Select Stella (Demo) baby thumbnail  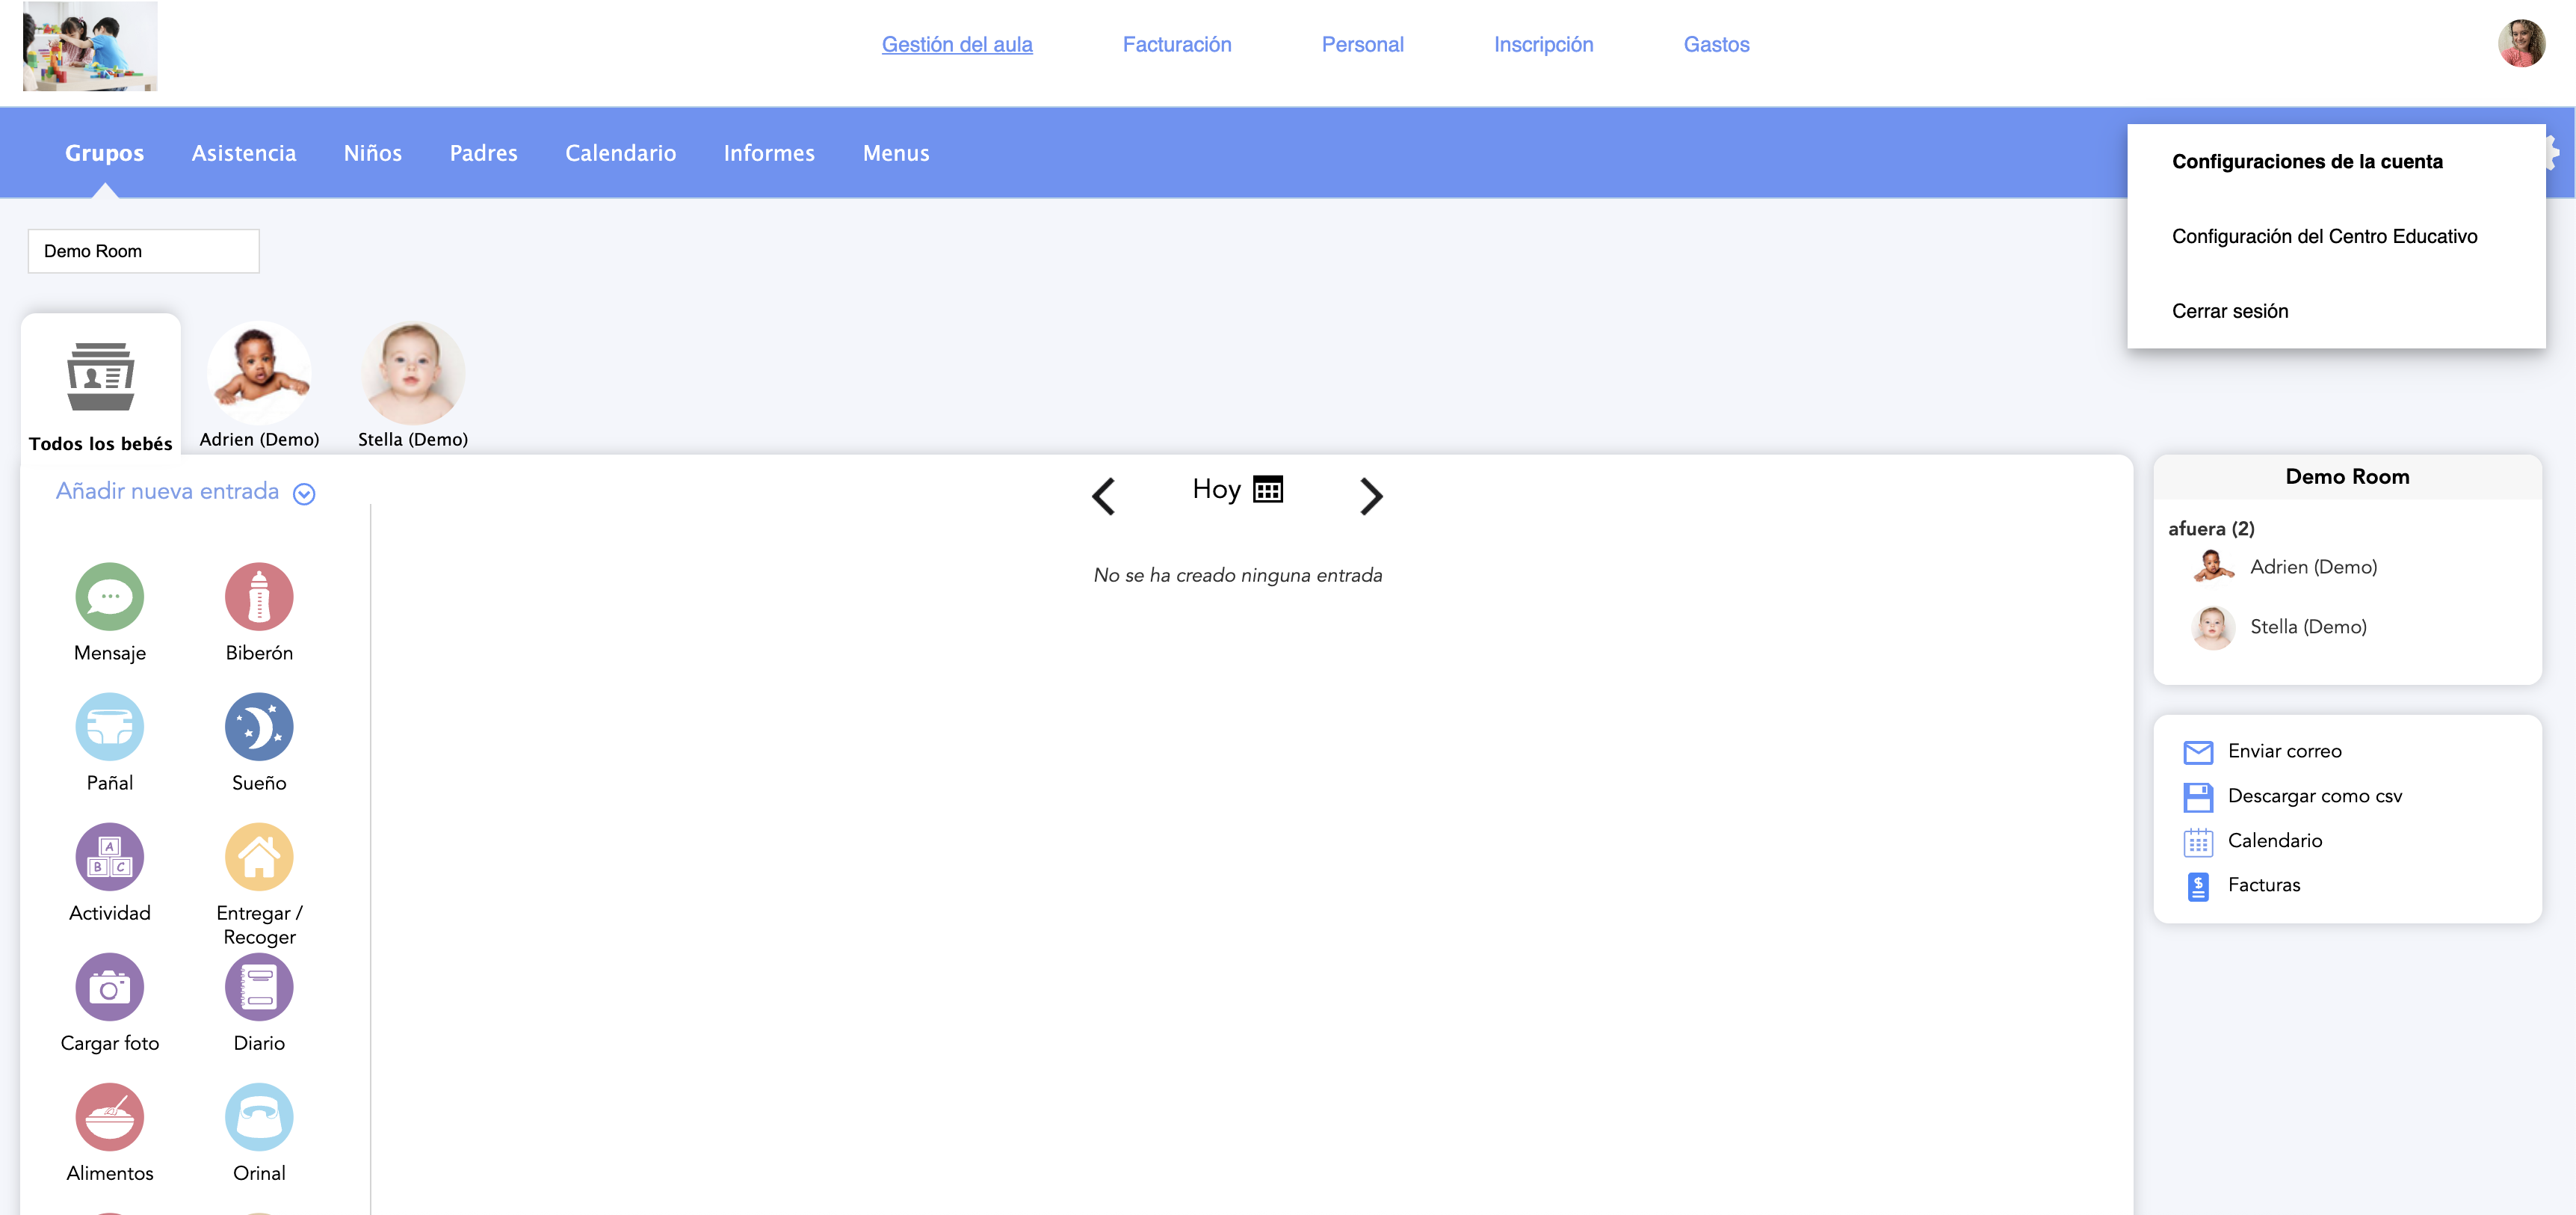tap(412, 373)
